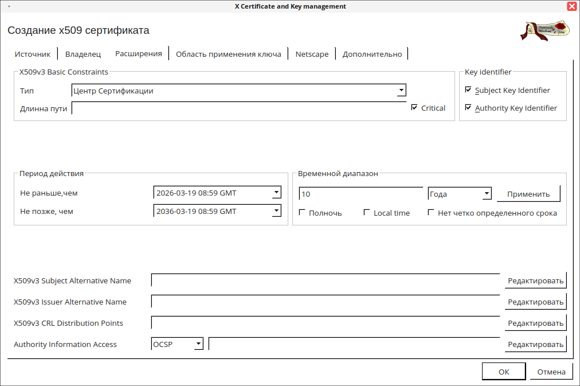Switch to the Источник tab
The width and height of the screenshot is (580, 386).
(x=33, y=54)
